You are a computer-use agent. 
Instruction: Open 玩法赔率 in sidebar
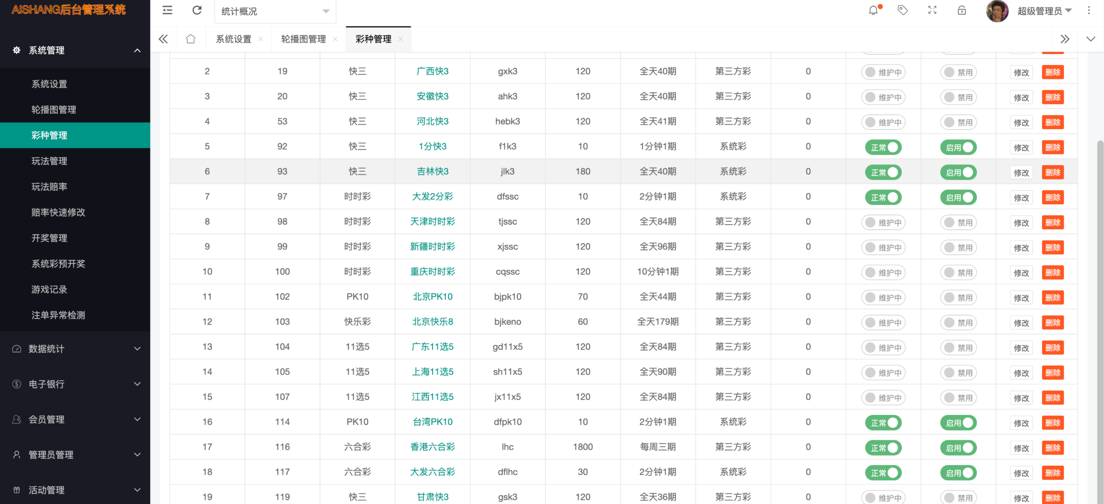click(x=49, y=186)
